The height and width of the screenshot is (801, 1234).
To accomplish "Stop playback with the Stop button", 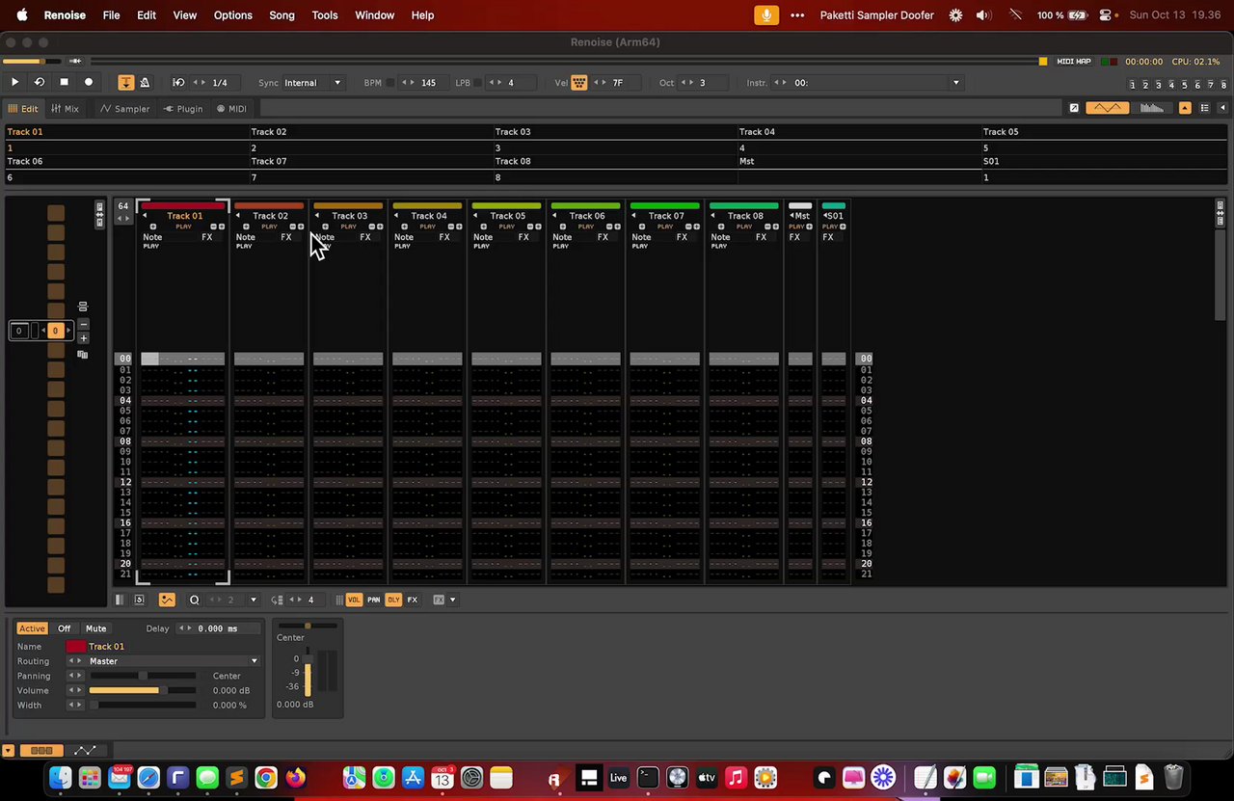I will pos(64,83).
